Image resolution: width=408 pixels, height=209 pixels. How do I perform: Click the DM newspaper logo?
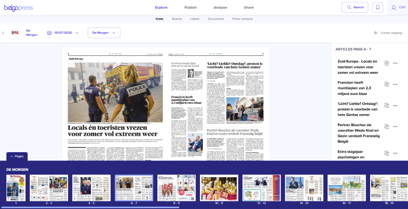pyautogui.click(x=15, y=33)
